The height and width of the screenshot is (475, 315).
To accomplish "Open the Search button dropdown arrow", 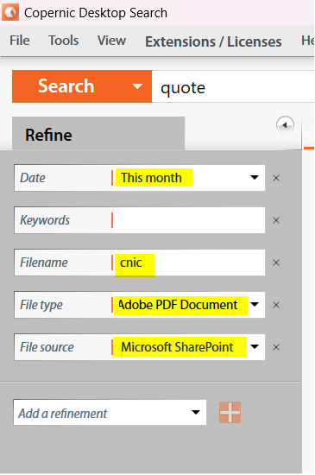I will coord(136,86).
